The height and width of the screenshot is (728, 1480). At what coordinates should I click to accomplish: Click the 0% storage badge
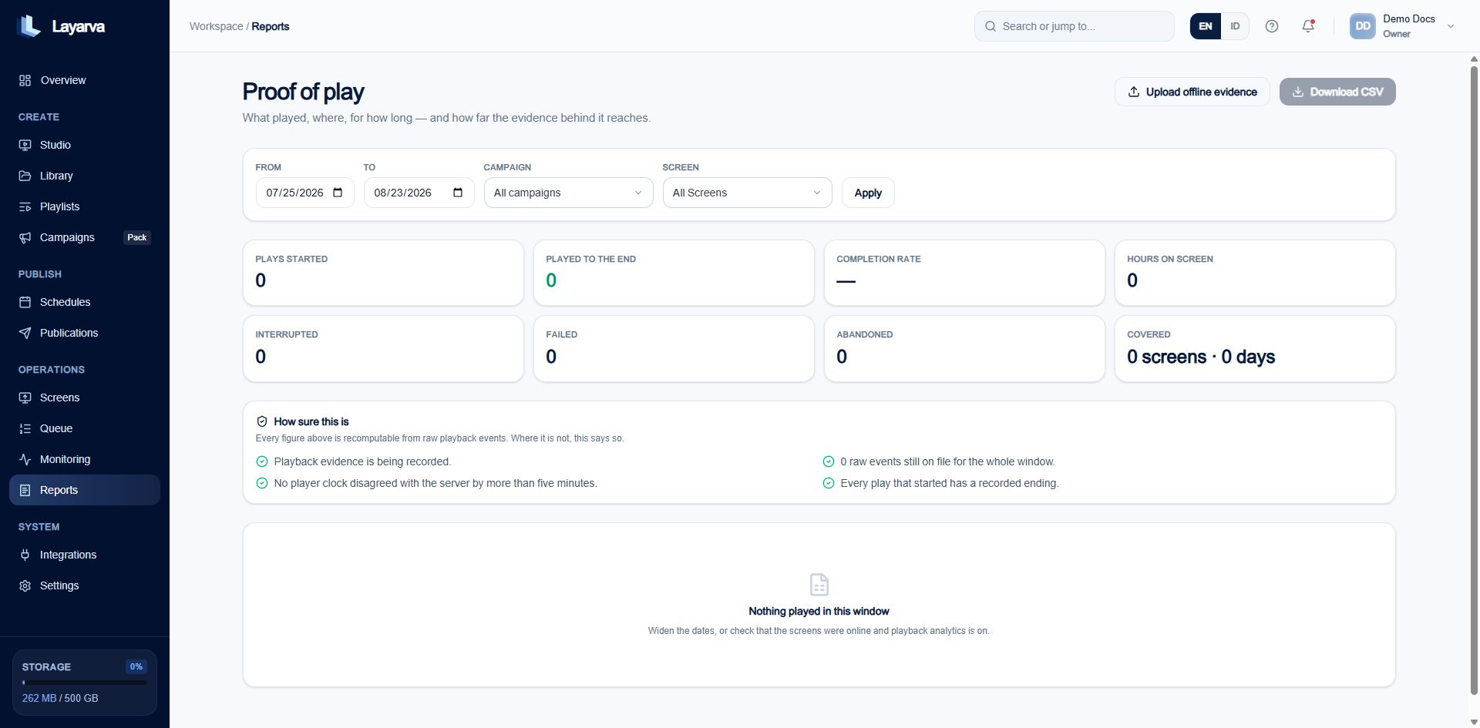[136, 666]
